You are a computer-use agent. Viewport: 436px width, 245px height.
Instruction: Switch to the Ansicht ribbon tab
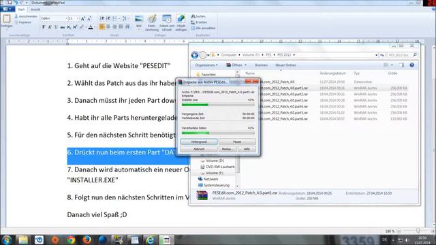[35, 10]
